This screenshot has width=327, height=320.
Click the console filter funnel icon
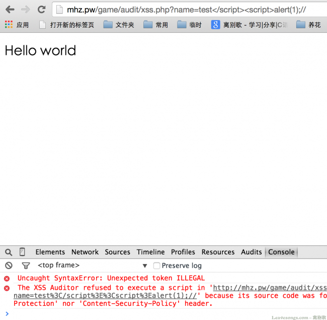point(26,266)
